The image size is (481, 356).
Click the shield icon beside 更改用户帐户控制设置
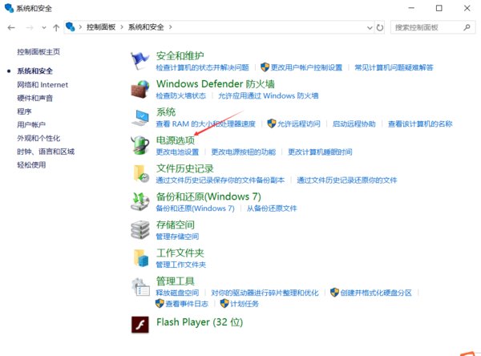(x=265, y=67)
